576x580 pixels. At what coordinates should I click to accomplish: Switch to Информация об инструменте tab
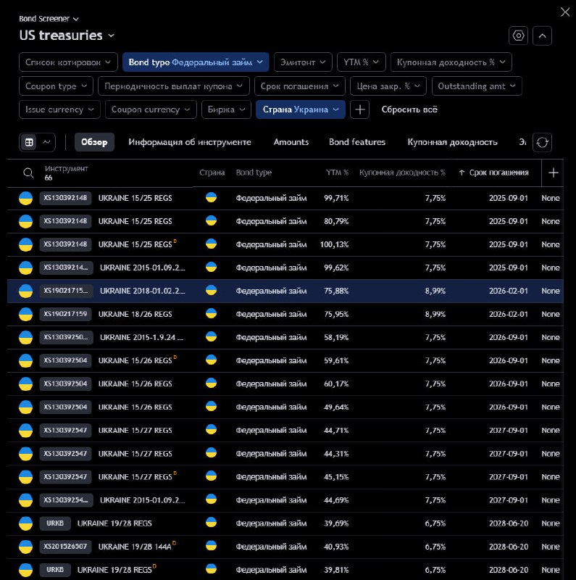190,142
